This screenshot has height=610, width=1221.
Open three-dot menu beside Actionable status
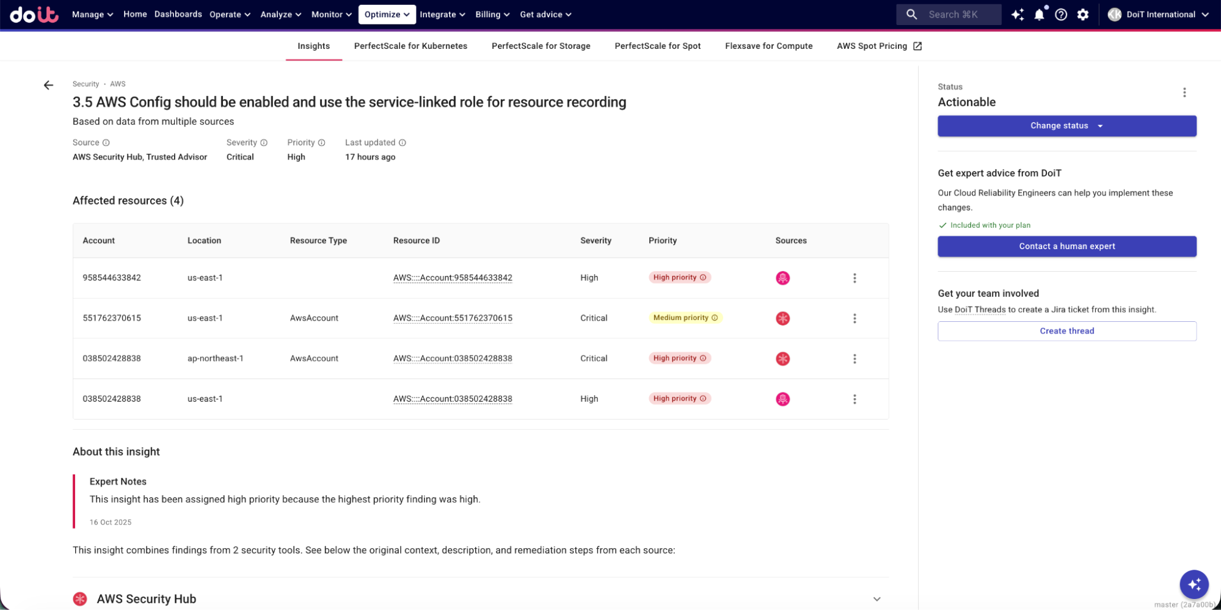click(x=1184, y=93)
